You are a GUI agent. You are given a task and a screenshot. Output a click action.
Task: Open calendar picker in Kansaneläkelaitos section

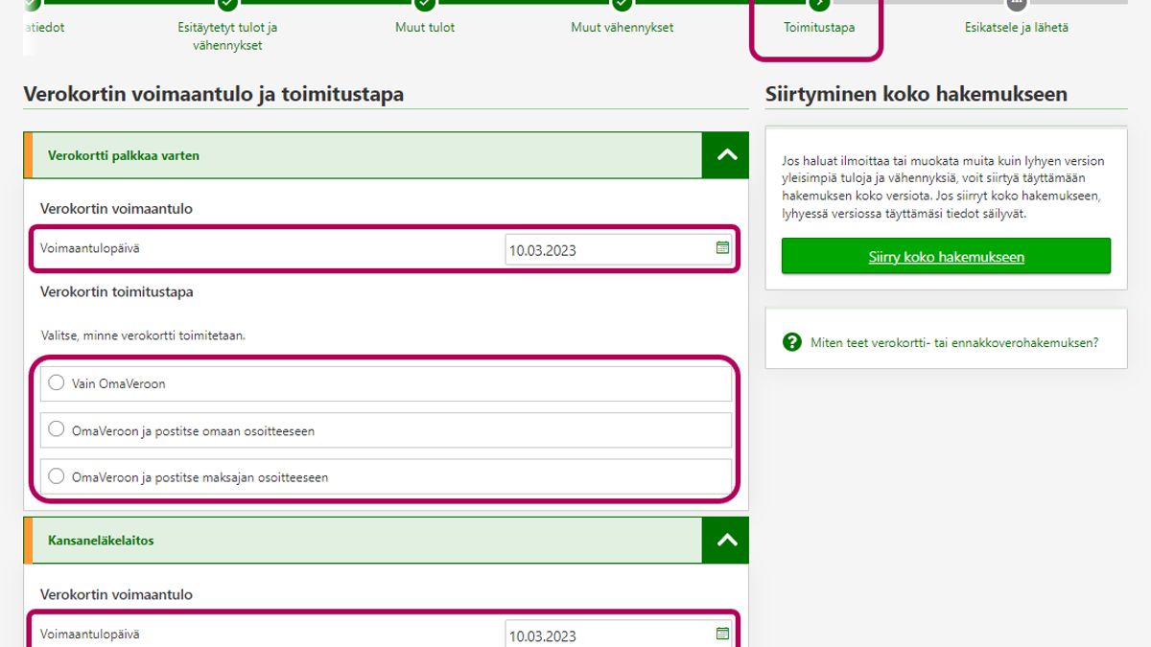pyautogui.click(x=722, y=634)
